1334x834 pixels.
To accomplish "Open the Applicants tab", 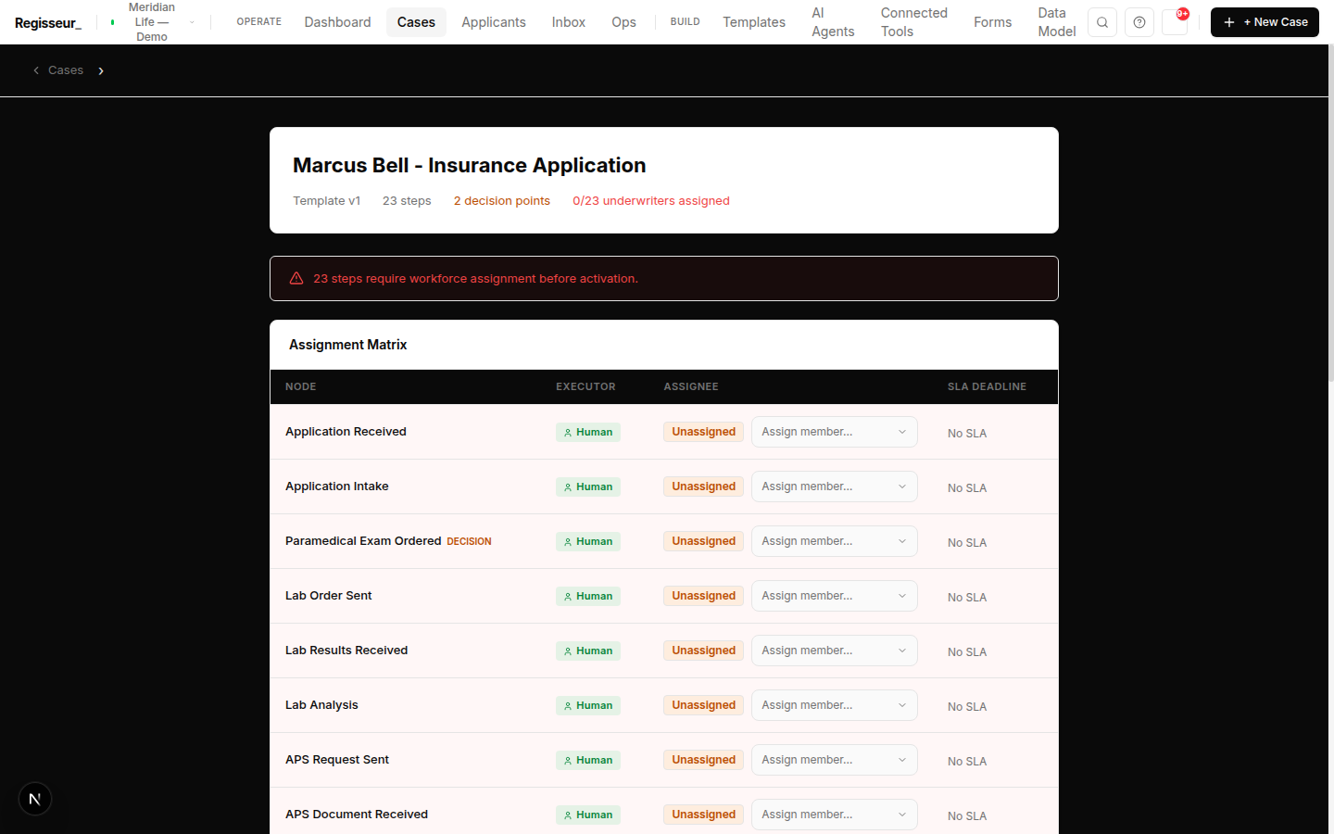I will pyautogui.click(x=494, y=22).
